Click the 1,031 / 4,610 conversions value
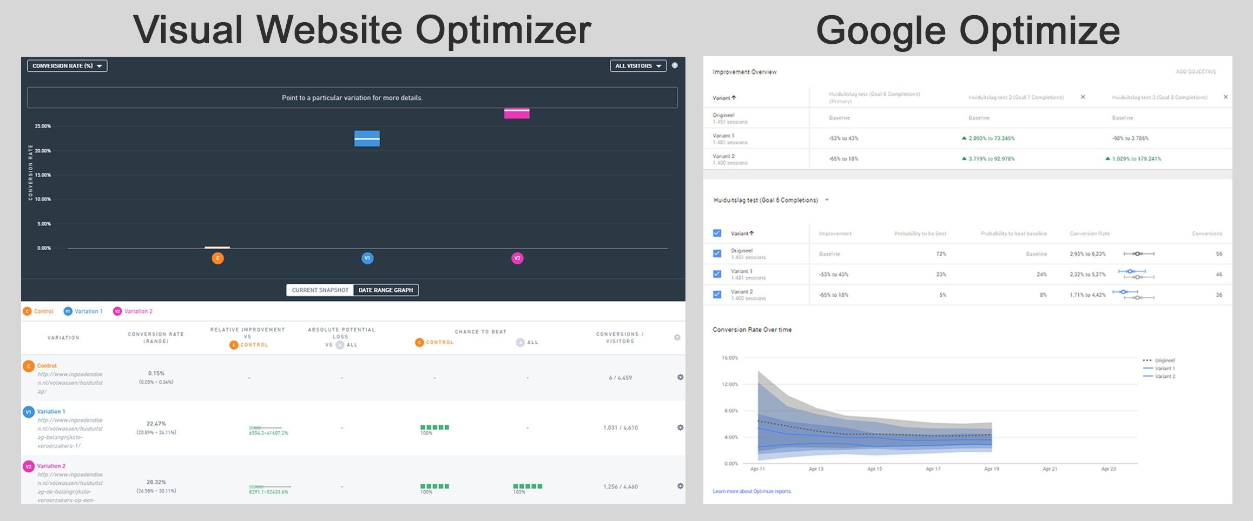This screenshot has width=1253, height=521. [x=621, y=428]
